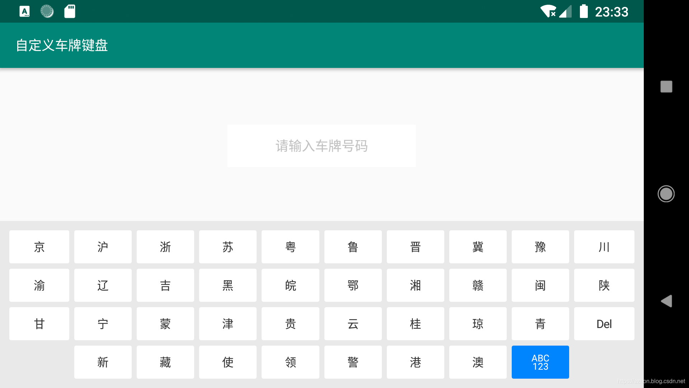Tap the keyboard input status icon
This screenshot has width=689, height=388.
[x=24, y=11]
